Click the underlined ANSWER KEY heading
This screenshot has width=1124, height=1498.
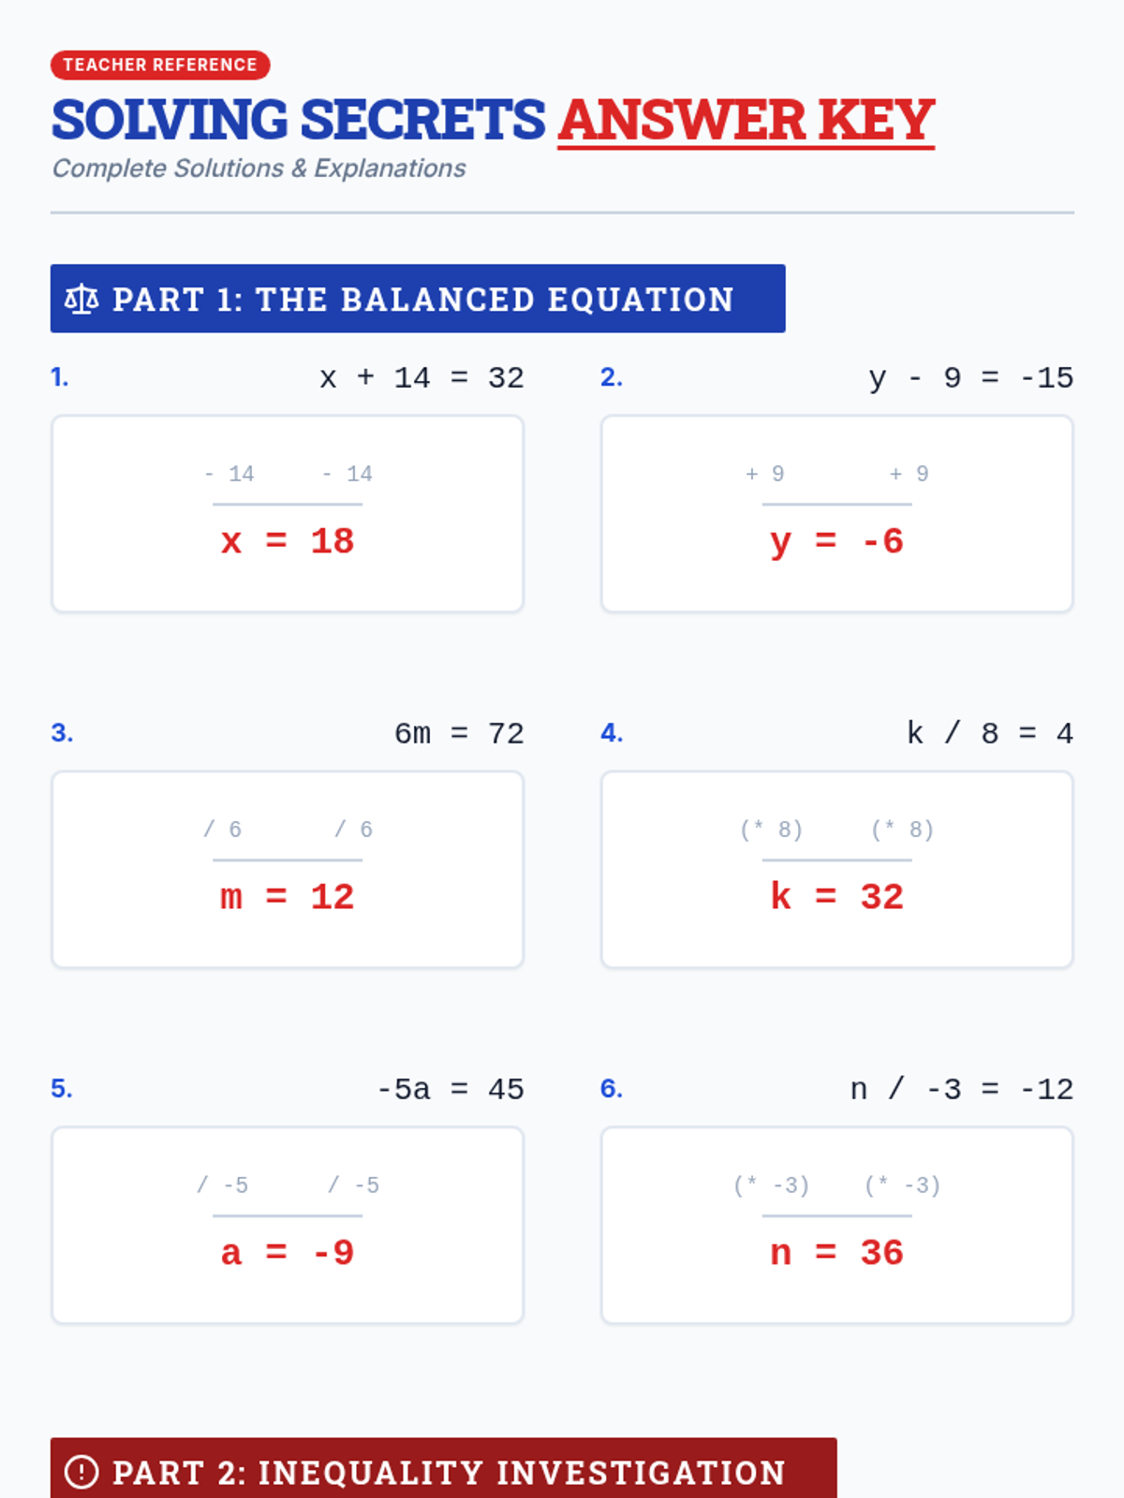pos(747,121)
